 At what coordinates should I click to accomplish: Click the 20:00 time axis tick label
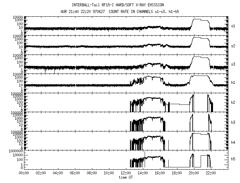194,173
